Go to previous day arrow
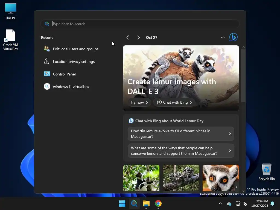Viewport: 280px width, 210px height. click(x=128, y=37)
